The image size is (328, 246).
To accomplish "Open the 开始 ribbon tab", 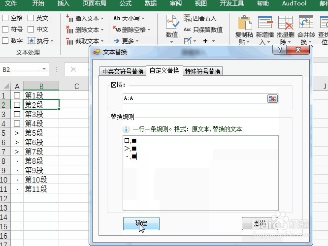I will [x=38, y=3].
